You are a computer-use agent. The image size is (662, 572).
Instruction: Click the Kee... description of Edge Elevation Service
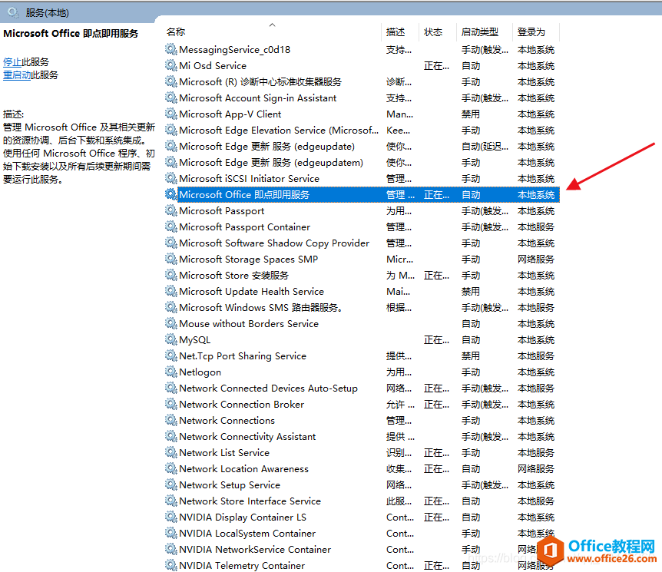pos(398,130)
